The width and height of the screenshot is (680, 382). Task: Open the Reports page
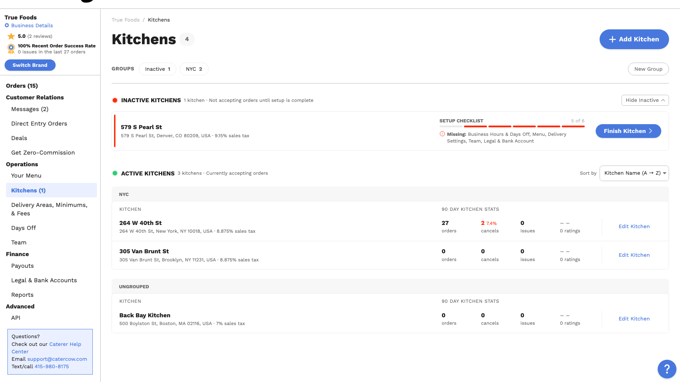click(x=22, y=295)
